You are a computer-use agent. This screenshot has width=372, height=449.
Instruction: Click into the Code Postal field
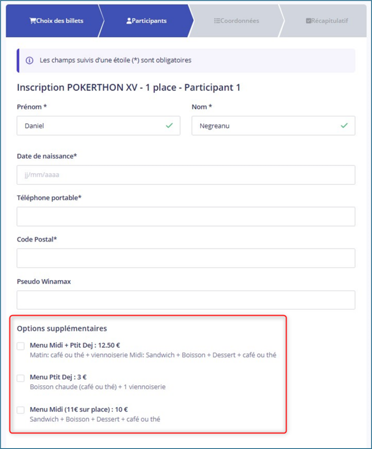point(186,258)
